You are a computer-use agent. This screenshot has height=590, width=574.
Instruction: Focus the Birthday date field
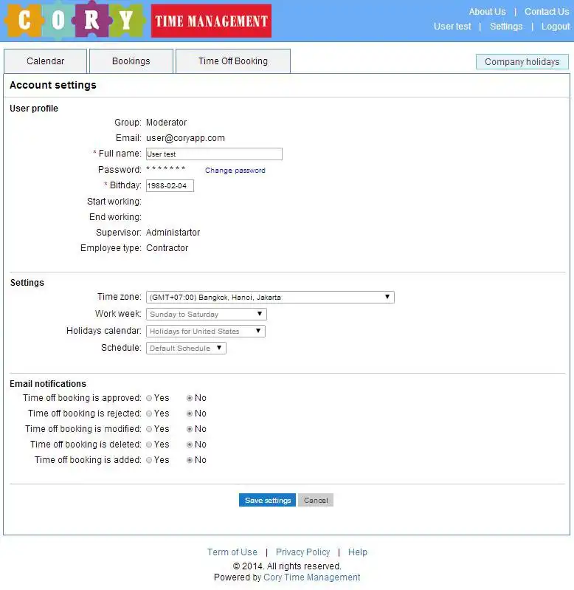click(x=170, y=186)
